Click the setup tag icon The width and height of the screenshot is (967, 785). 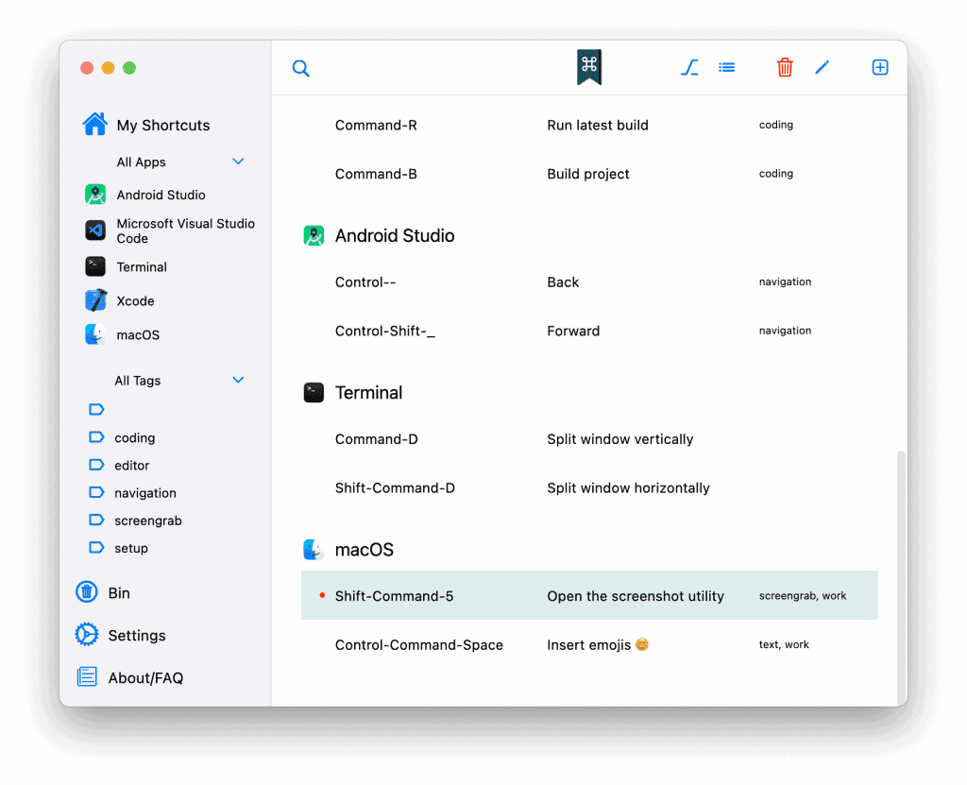click(x=96, y=547)
